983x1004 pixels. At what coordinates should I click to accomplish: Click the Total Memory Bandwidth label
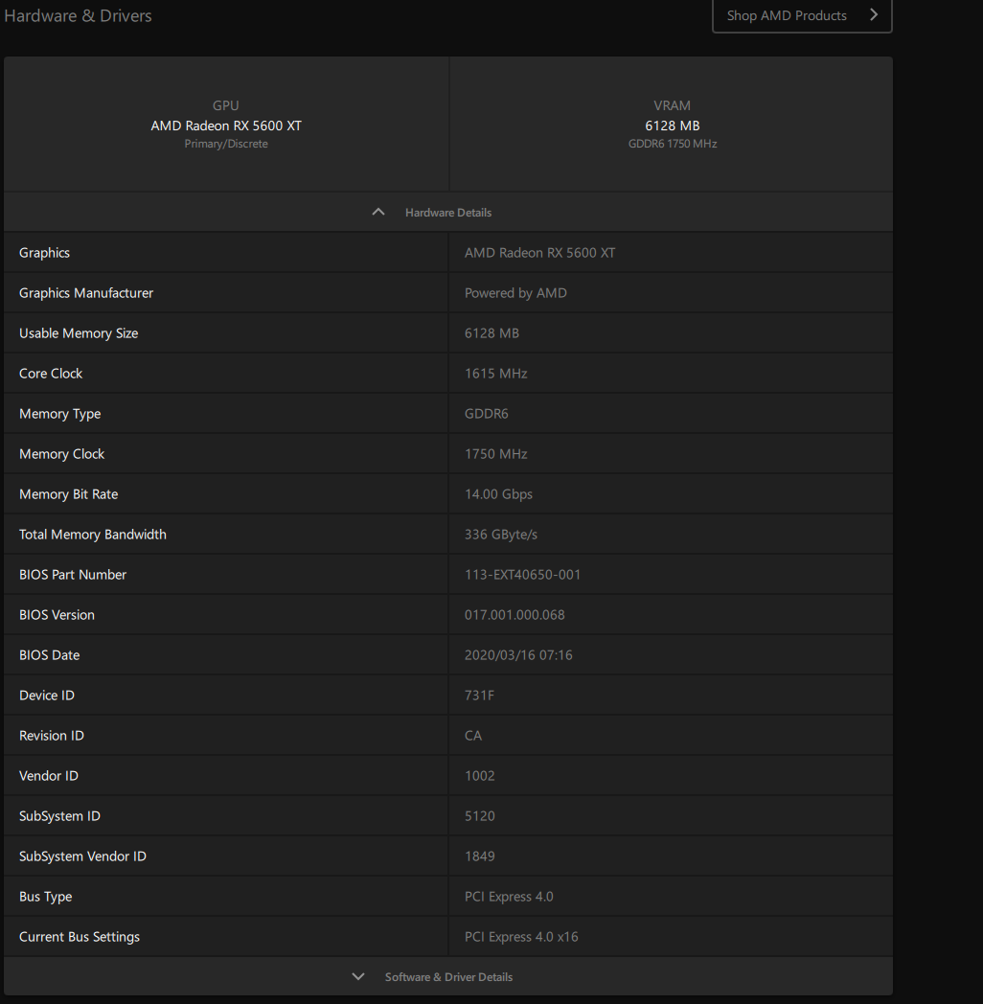pyautogui.click(x=93, y=535)
